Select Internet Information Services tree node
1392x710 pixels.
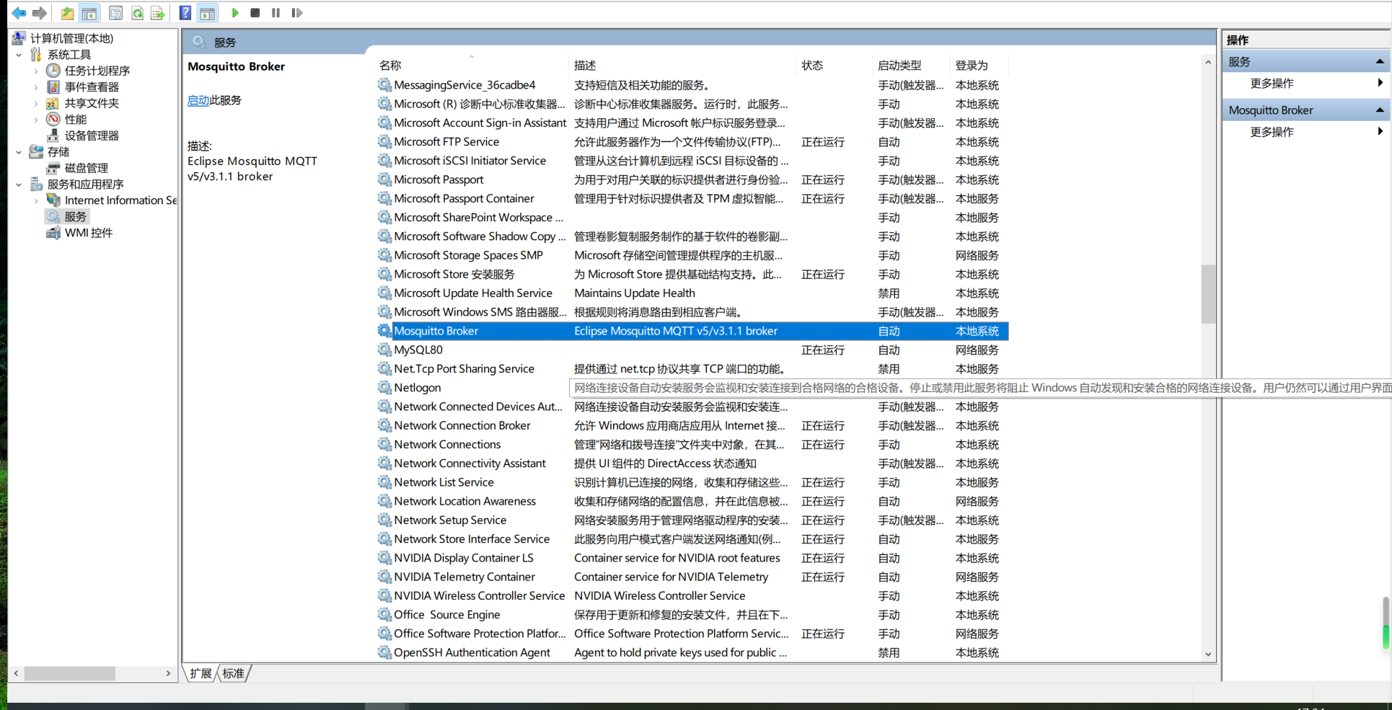click(x=120, y=200)
